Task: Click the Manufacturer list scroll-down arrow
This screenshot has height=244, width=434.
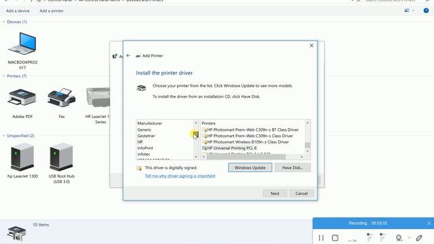Action: point(196,157)
